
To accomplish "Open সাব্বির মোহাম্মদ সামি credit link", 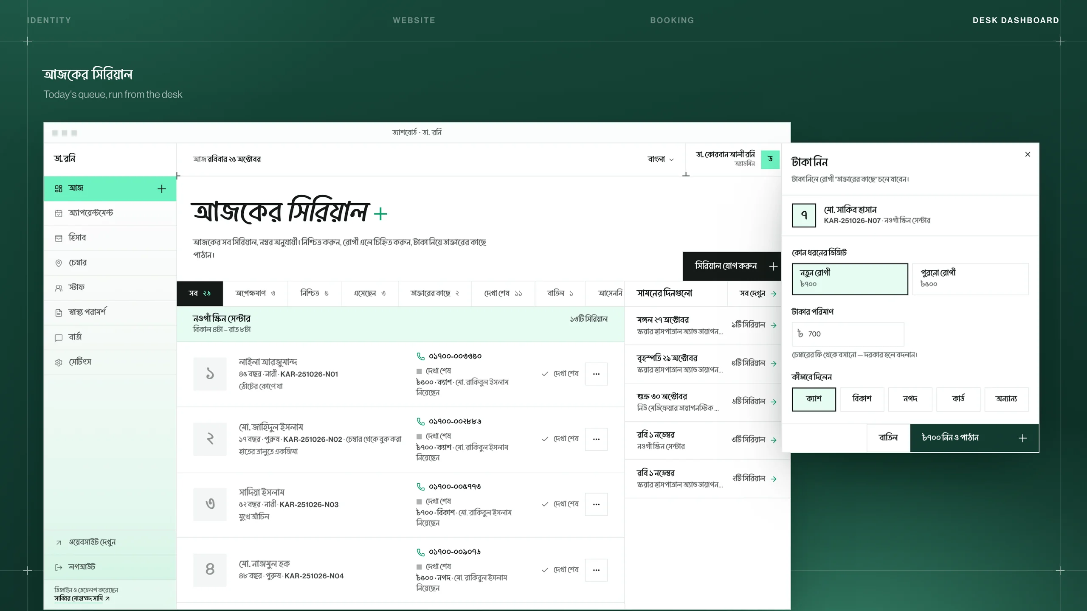I will coord(82,598).
